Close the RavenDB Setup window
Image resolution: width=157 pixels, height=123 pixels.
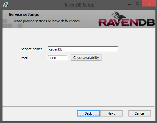[149, 4]
